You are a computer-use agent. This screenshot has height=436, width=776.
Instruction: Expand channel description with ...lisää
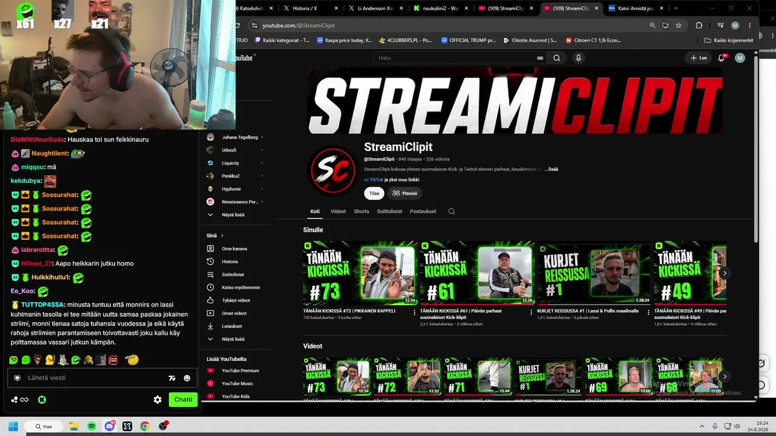551,170
